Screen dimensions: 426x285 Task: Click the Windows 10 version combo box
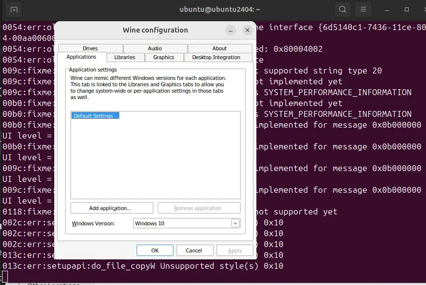[187, 223]
